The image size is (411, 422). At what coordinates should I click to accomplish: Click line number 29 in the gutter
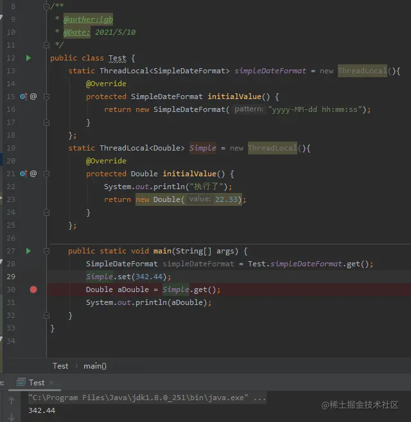(11, 277)
